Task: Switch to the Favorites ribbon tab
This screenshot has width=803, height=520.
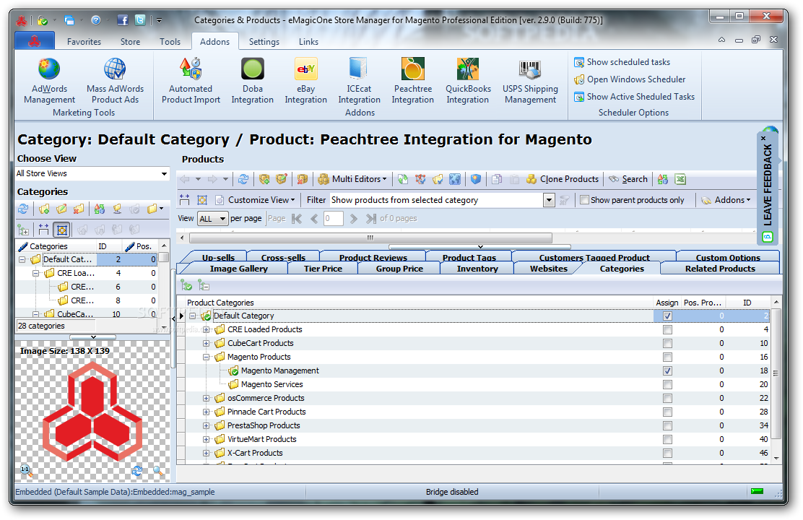Action: coord(84,42)
